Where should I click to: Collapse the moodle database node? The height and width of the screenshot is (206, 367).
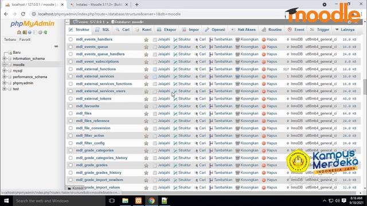pyautogui.click(x=4, y=65)
